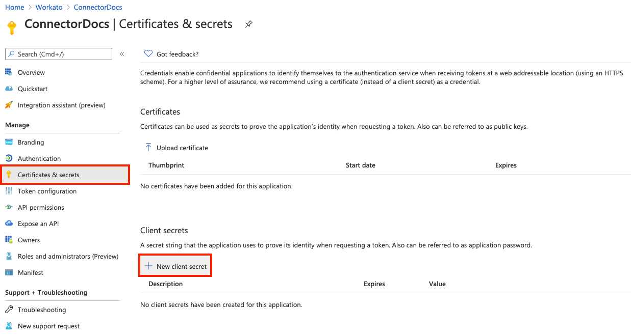631x336 pixels.
Task: Open Expose an API page
Action: click(x=38, y=223)
